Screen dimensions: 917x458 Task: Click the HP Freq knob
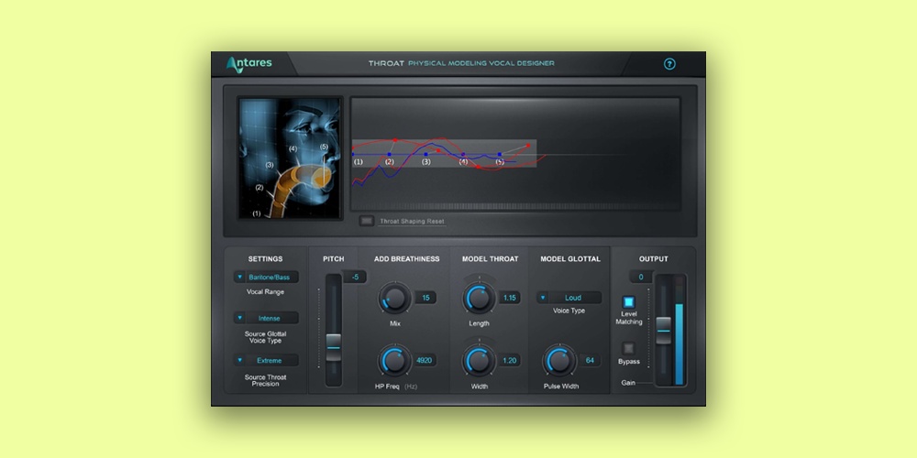393,360
